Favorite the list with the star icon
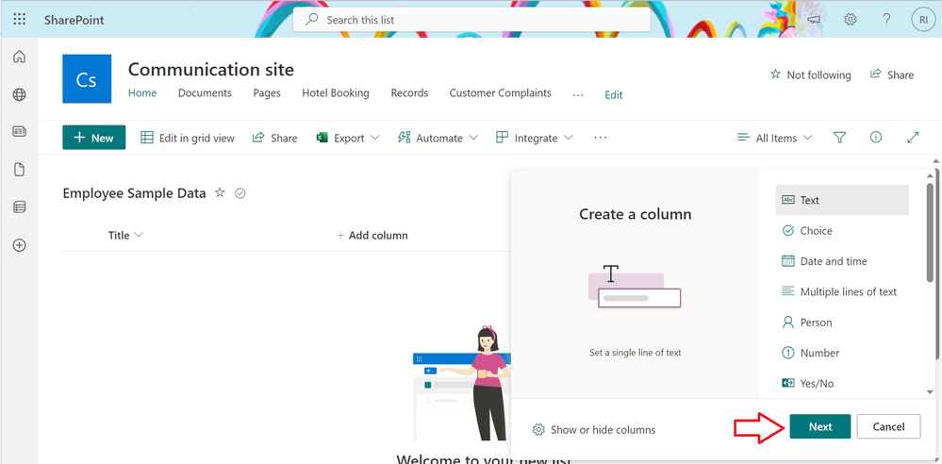Viewport: 942px width, 464px height. (220, 192)
